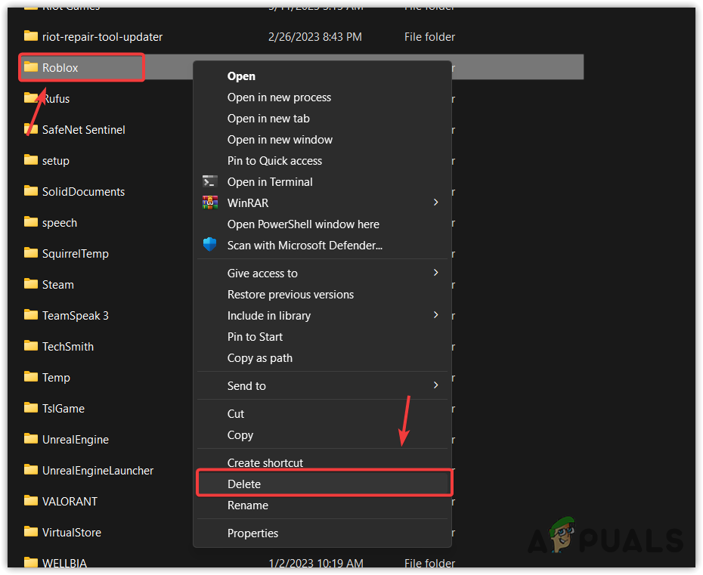
Task: Click the Steam folder icon
Action: [x=30, y=283]
